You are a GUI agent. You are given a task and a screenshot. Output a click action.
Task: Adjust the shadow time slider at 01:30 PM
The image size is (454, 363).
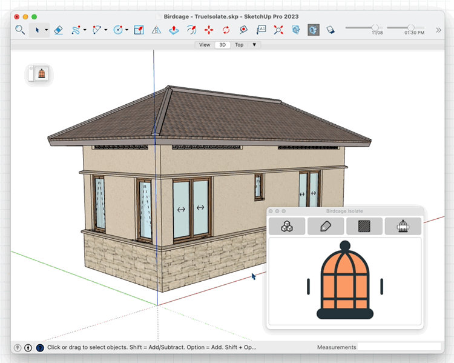tap(411, 27)
